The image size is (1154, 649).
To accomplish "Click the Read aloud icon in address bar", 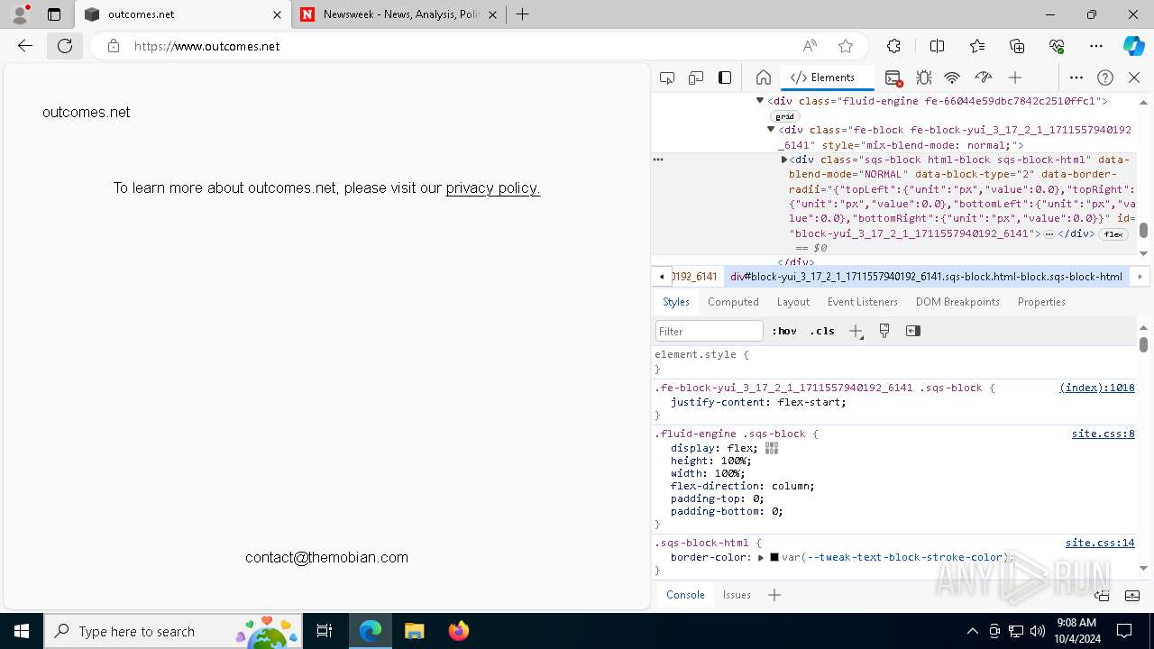I will (810, 46).
